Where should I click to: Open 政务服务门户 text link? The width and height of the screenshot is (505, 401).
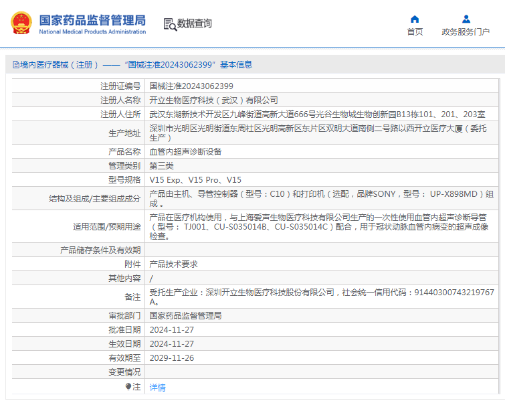(466, 32)
